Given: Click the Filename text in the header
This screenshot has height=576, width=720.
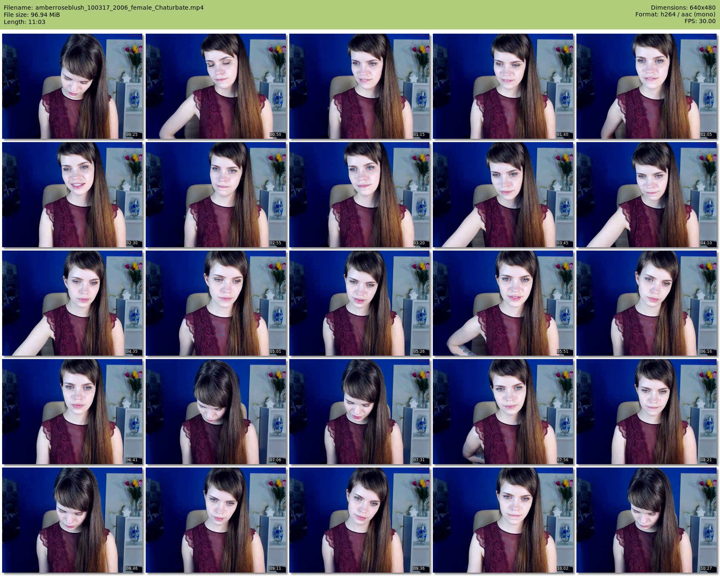Looking at the screenshot, I should coord(104,8).
